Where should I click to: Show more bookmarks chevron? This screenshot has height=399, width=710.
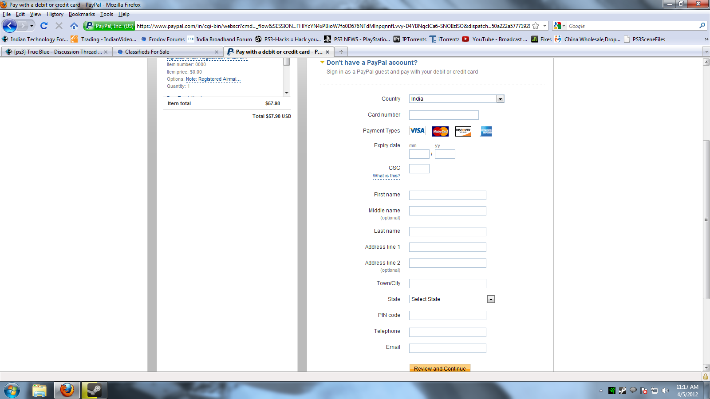(x=706, y=39)
